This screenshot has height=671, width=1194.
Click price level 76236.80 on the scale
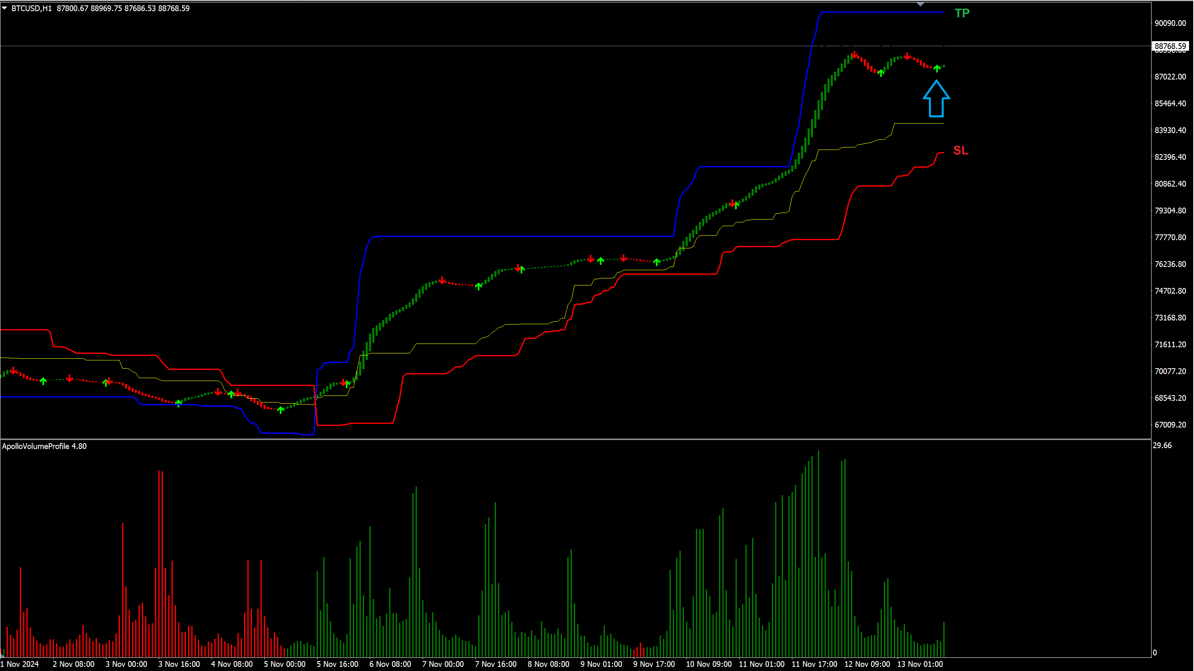[1170, 264]
